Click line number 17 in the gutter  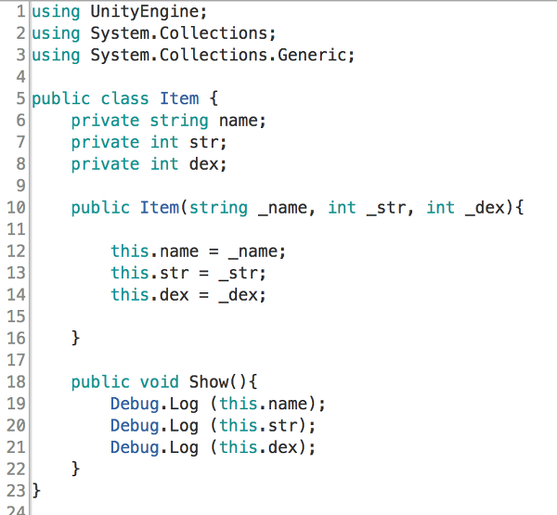point(17,360)
